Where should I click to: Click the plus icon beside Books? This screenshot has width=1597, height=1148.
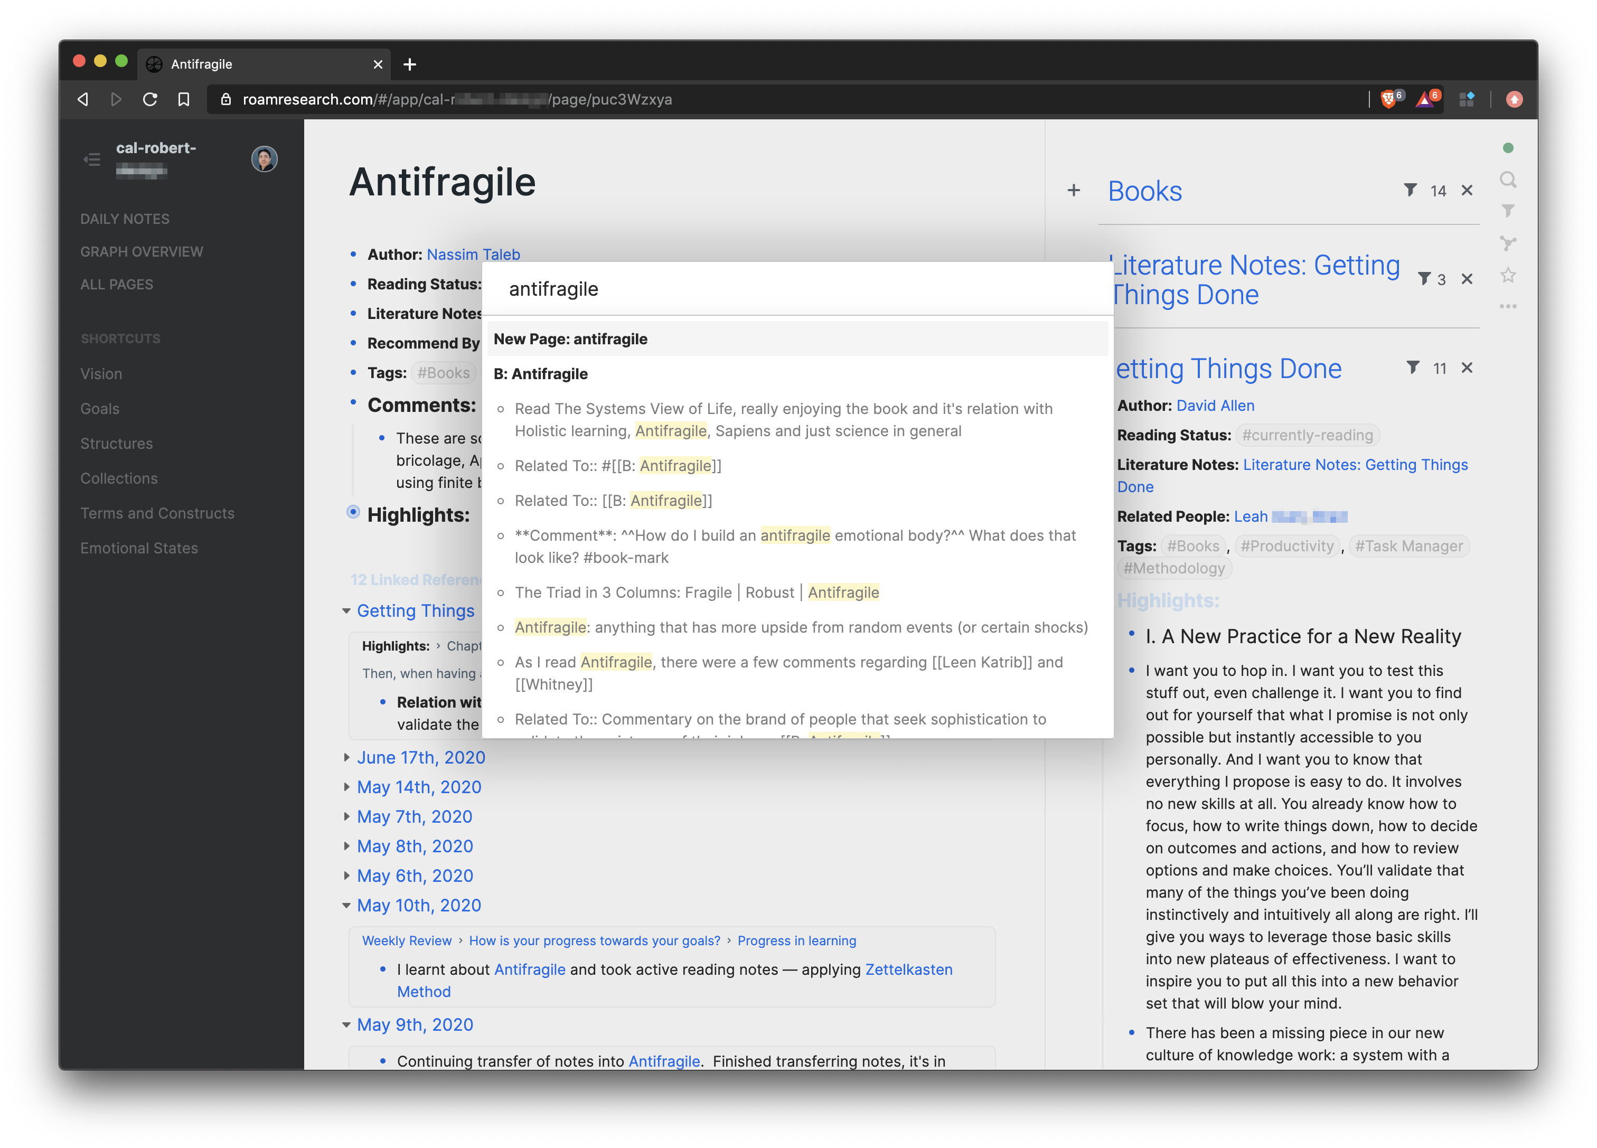coord(1073,190)
